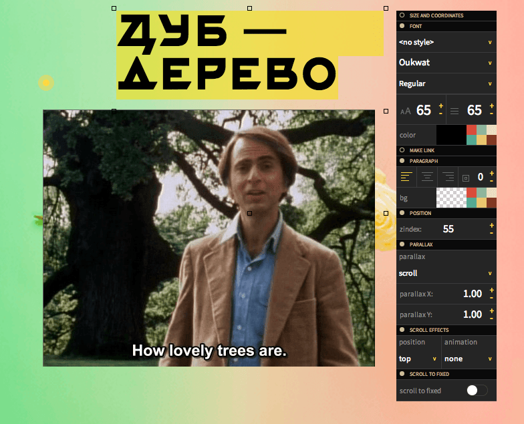Select the ДУБ — ДЕРЕВО text block

coord(250,55)
